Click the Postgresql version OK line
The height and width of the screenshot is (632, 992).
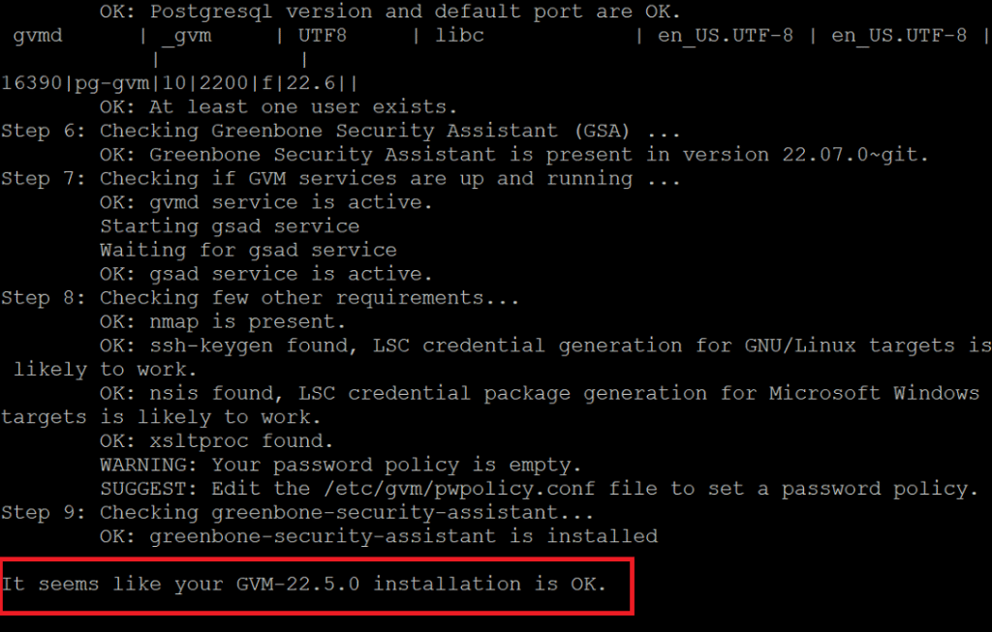coord(390,12)
